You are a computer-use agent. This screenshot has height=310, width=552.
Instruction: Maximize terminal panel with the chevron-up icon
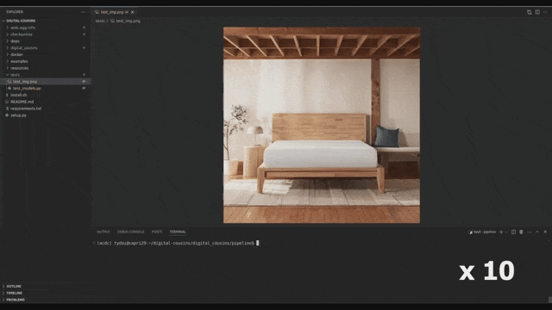537,232
